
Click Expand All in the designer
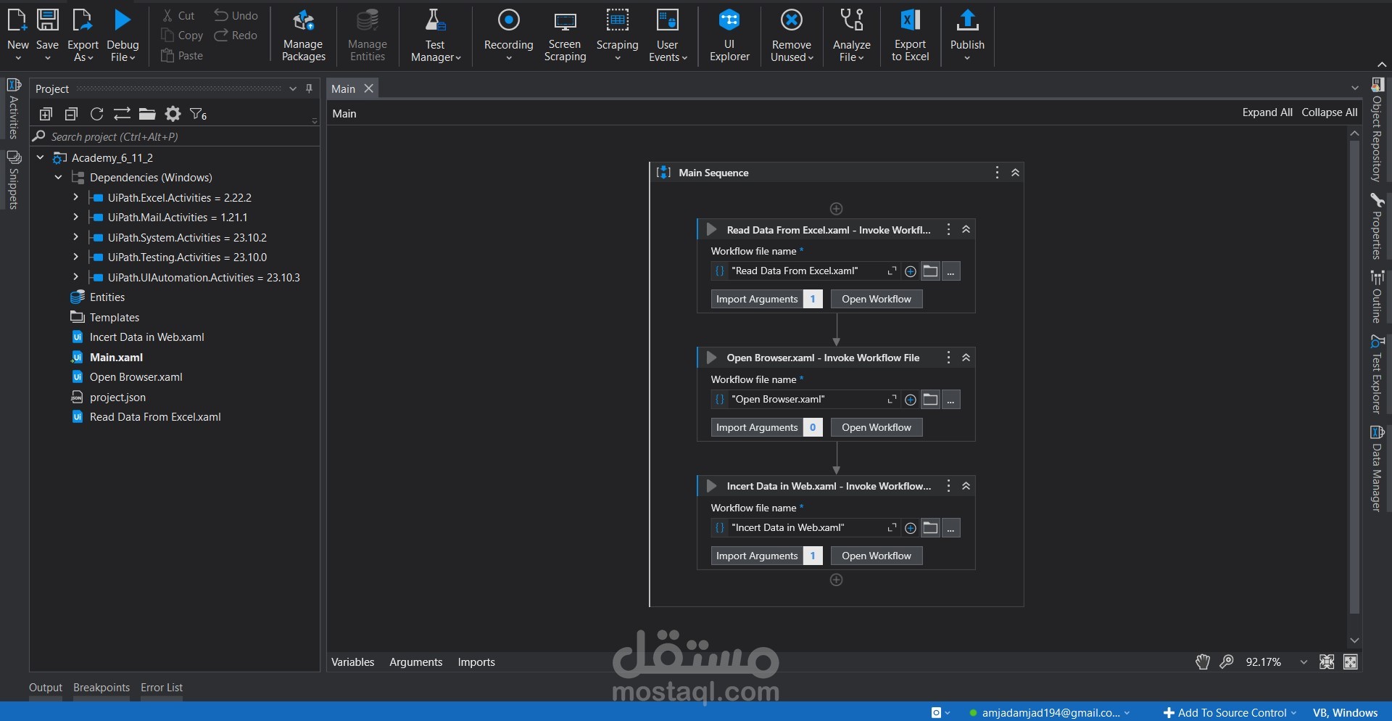(1267, 112)
